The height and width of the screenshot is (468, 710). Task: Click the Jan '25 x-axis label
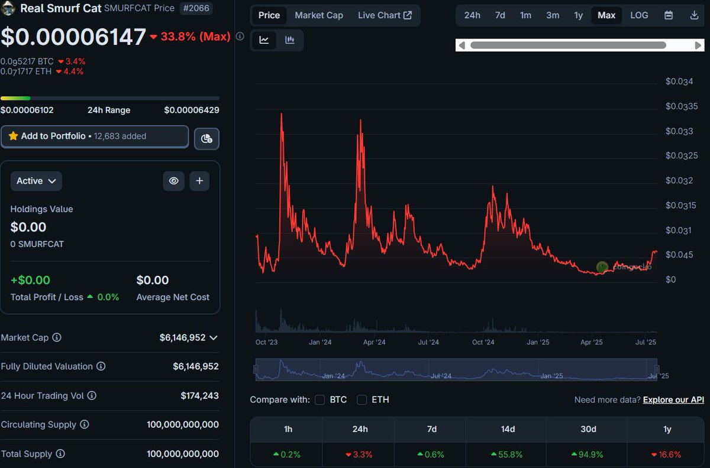[x=538, y=342]
